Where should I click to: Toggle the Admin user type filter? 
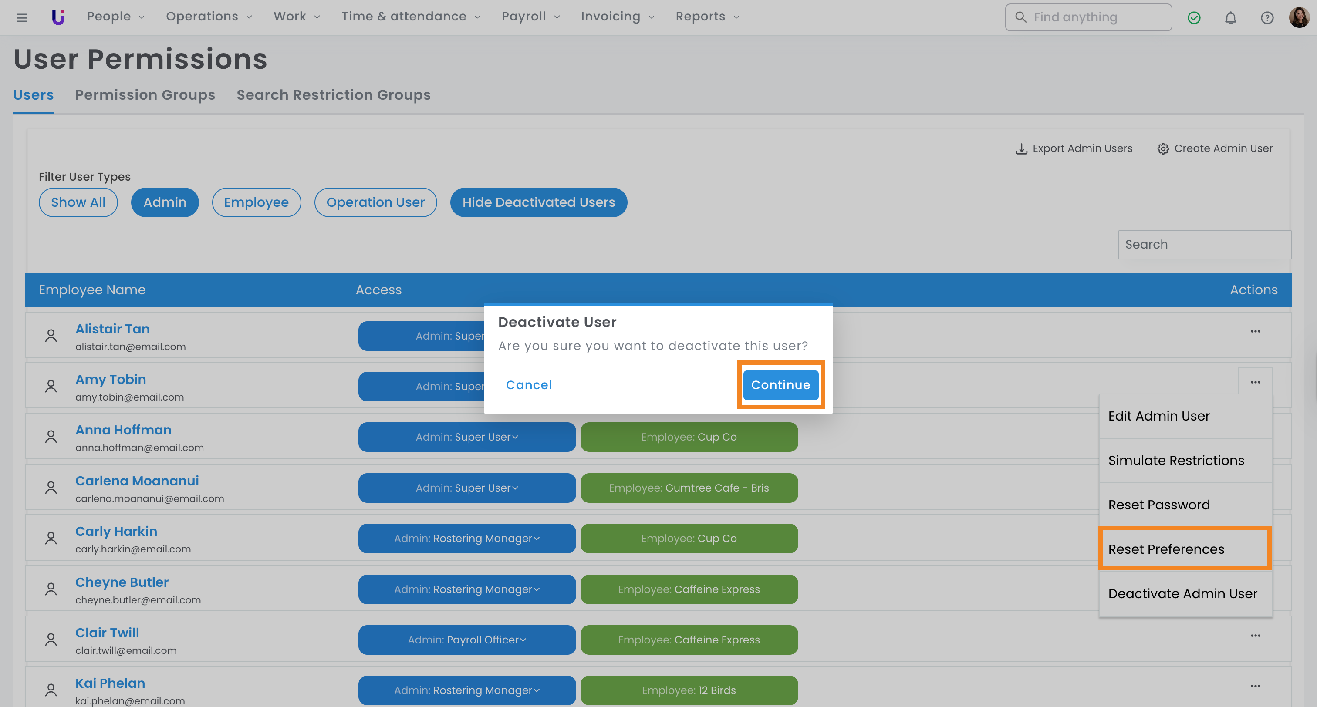point(165,202)
